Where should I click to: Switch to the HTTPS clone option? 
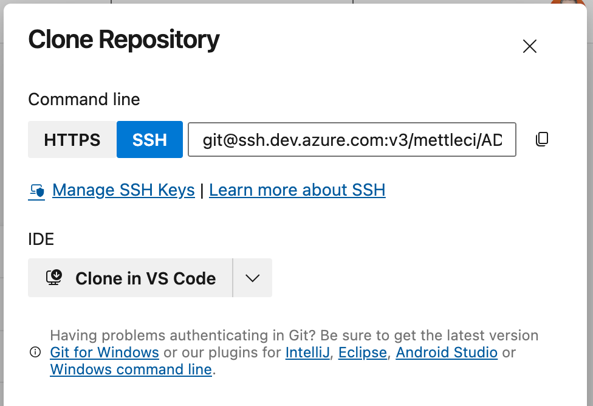point(72,140)
